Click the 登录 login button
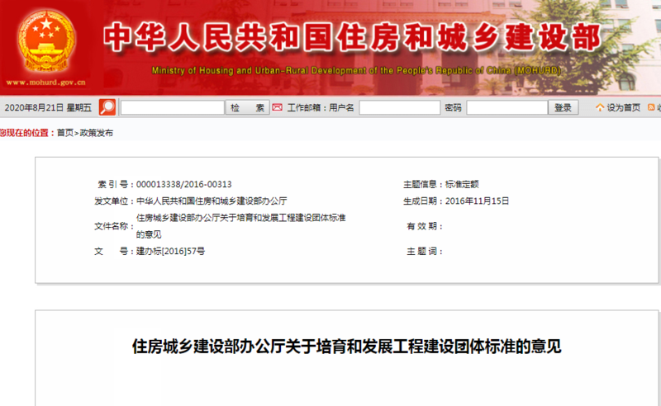Viewport: 661px width, 406px height. [x=564, y=107]
